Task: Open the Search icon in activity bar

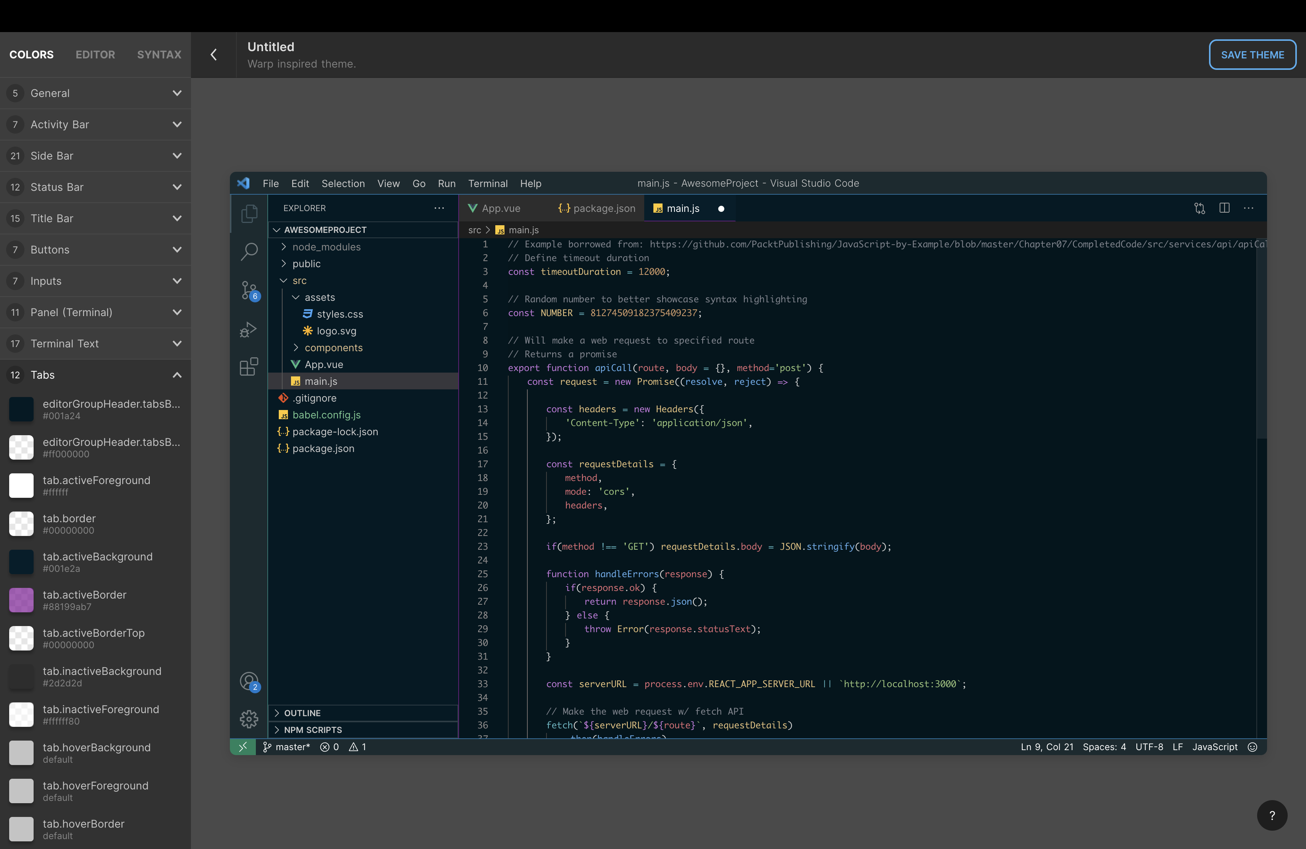Action: pyautogui.click(x=249, y=252)
